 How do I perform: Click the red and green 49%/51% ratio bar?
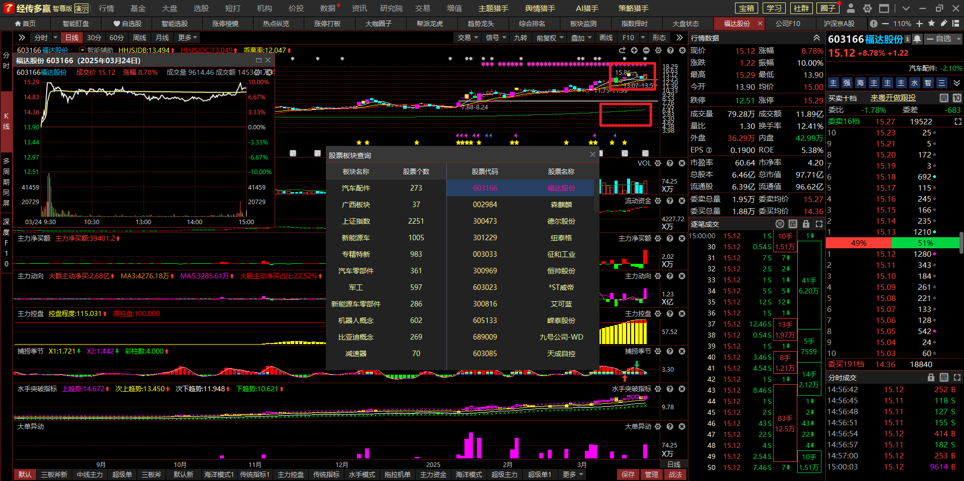[x=892, y=243]
